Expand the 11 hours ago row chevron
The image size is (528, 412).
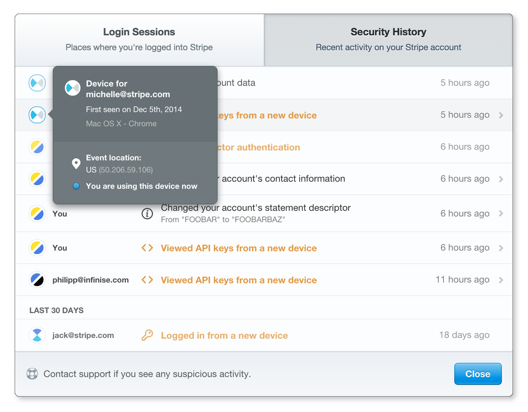point(501,280)
